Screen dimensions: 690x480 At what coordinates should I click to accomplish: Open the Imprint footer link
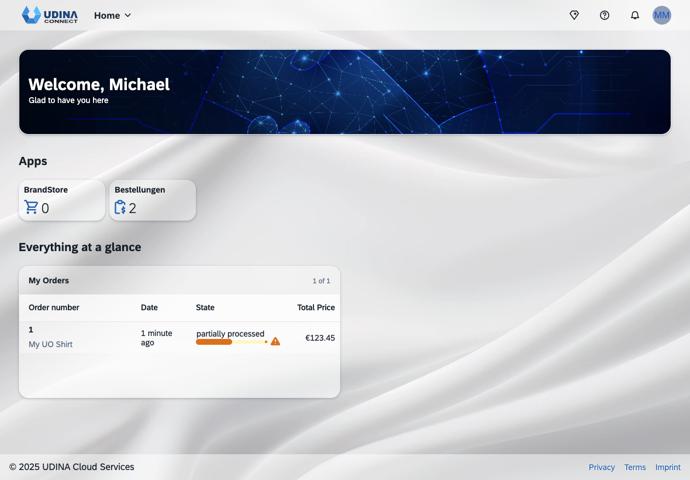coord(668,467)
